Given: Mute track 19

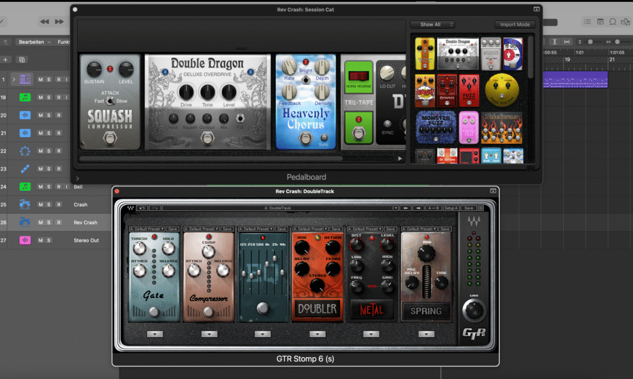Looking at the screenshot, I should (40, 97).
